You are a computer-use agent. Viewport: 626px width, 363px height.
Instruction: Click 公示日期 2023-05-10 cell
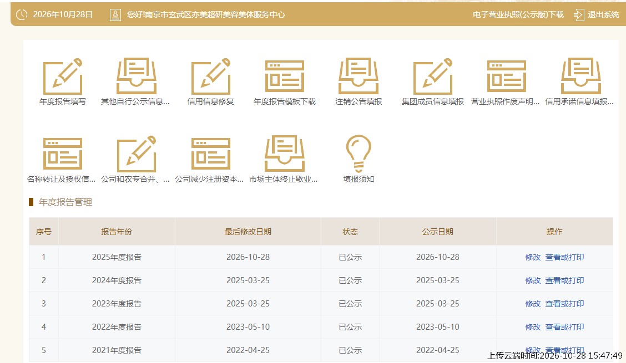click(437, 327)
